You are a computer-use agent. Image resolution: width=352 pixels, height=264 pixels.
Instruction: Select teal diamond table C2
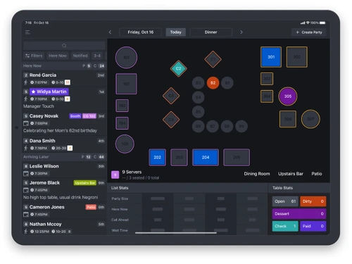tap(179, 68)
